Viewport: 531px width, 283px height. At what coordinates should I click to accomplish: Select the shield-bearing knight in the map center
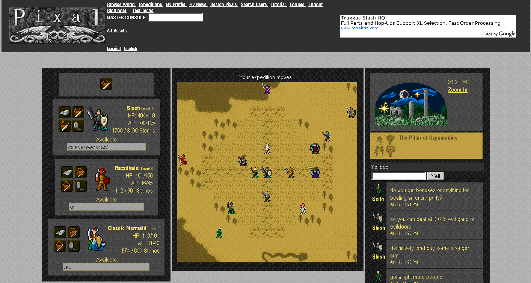tap(267, 172)
